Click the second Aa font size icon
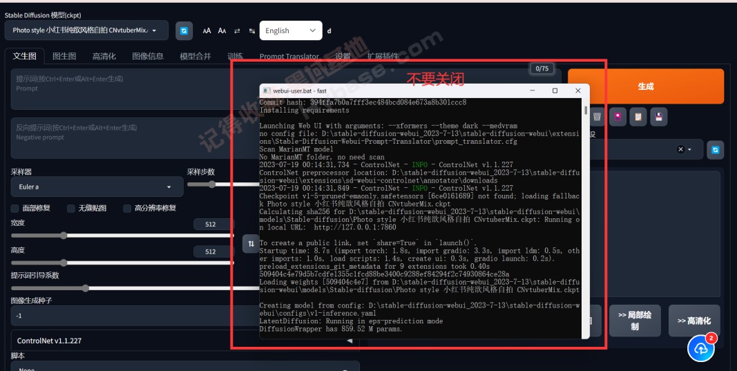 (222, 30)
